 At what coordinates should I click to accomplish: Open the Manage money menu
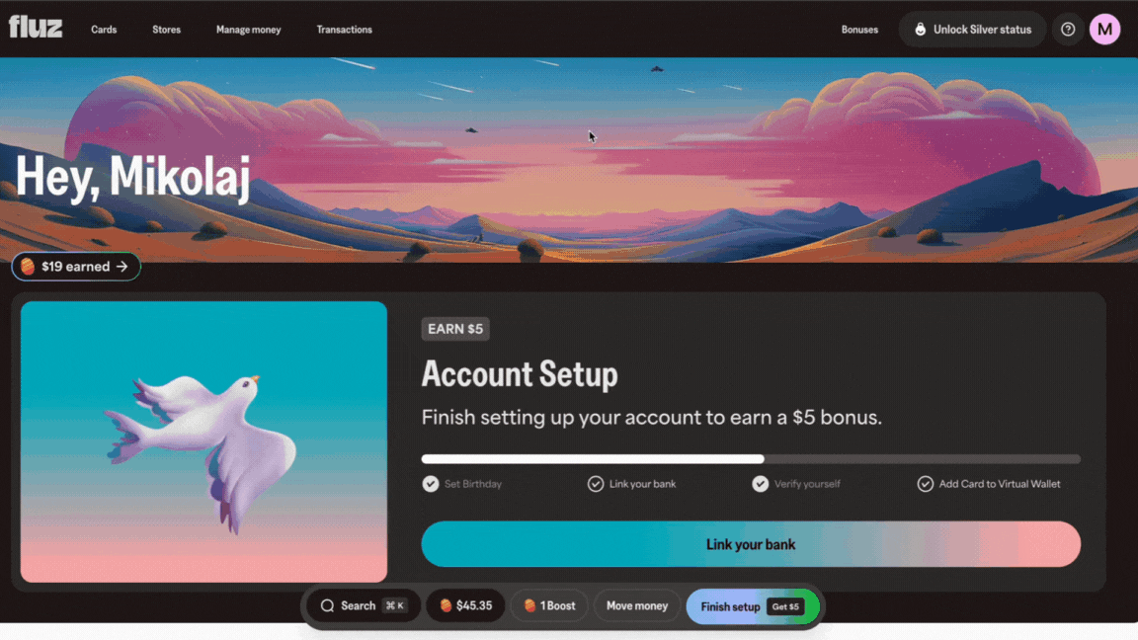coord(248,30)
